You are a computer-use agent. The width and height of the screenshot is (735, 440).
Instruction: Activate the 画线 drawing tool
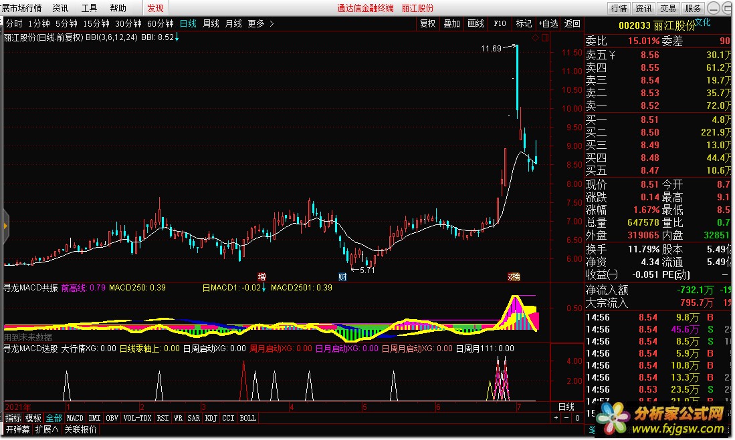pyautogui.click(x=476, y=23)
